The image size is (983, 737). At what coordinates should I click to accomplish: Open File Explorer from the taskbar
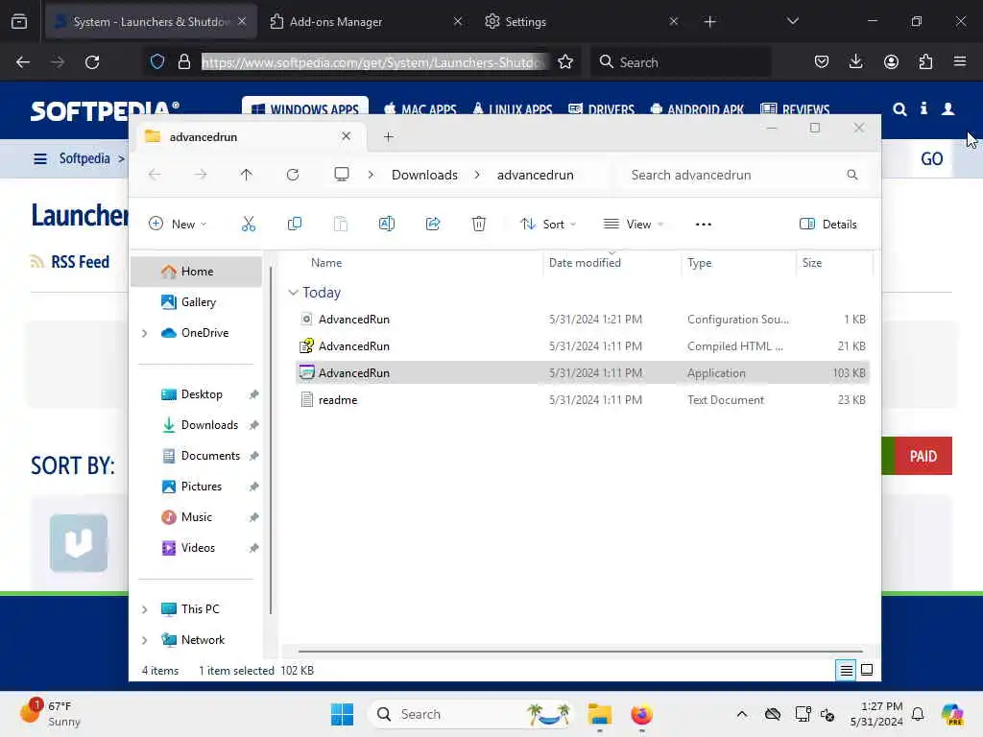(x=599, y=714)
